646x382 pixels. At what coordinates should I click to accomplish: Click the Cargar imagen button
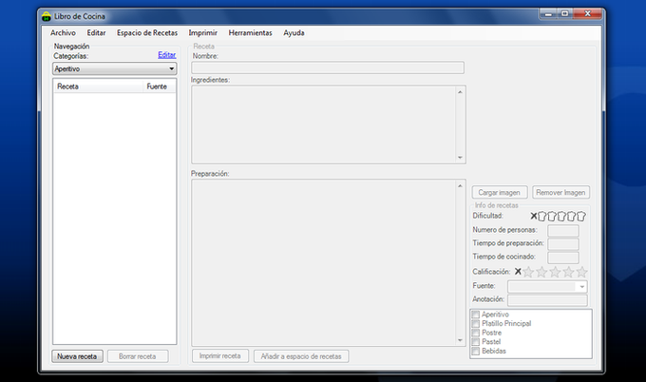point(500,193)
